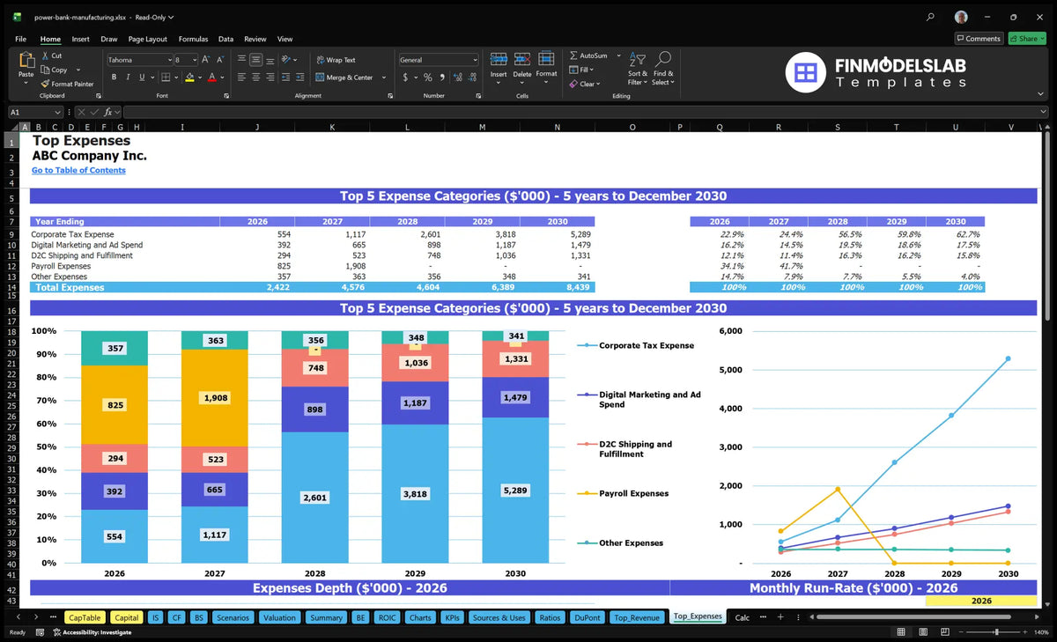Image resolution: width=1057 pixels, height=642 pixels.
Task: Click Go to Table of Contents link
Action: tap(78, 170)
